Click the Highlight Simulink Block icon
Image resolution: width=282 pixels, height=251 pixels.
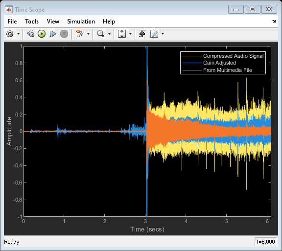(79, 34)
